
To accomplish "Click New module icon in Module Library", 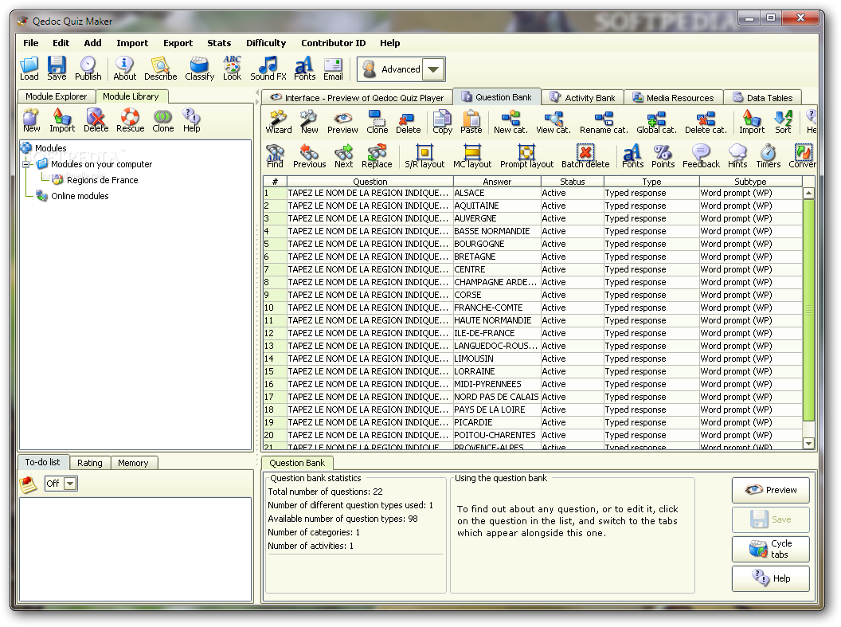I will (31, 120).
